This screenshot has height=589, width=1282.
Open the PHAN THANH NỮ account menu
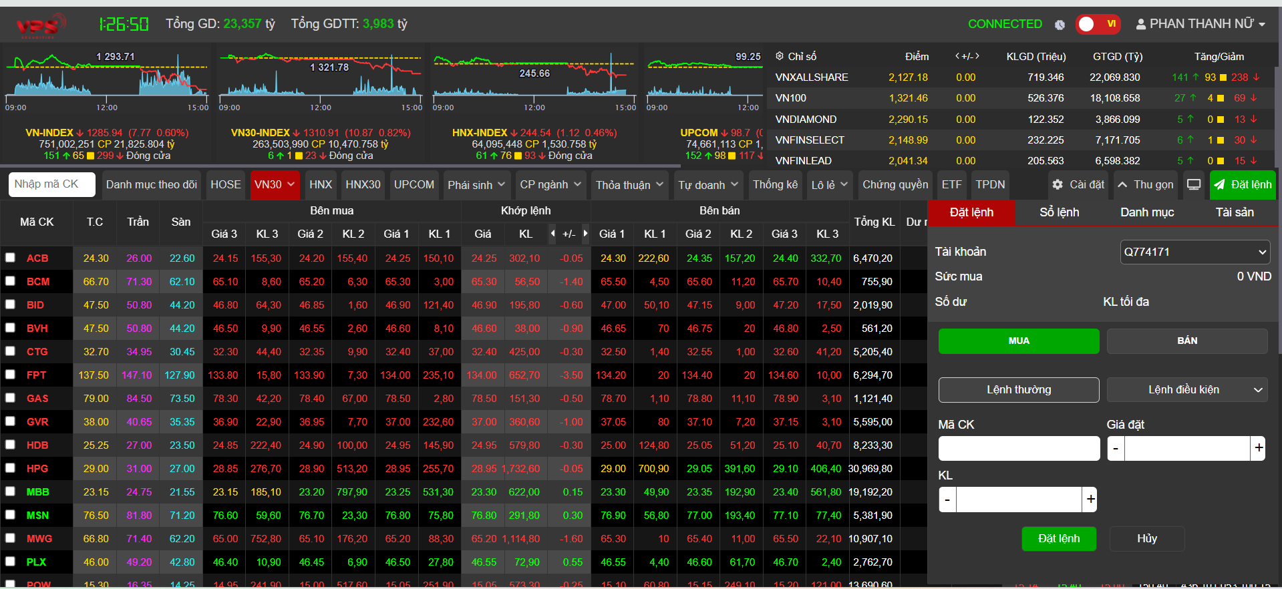pyautogui.click(x=1200, y=24)
